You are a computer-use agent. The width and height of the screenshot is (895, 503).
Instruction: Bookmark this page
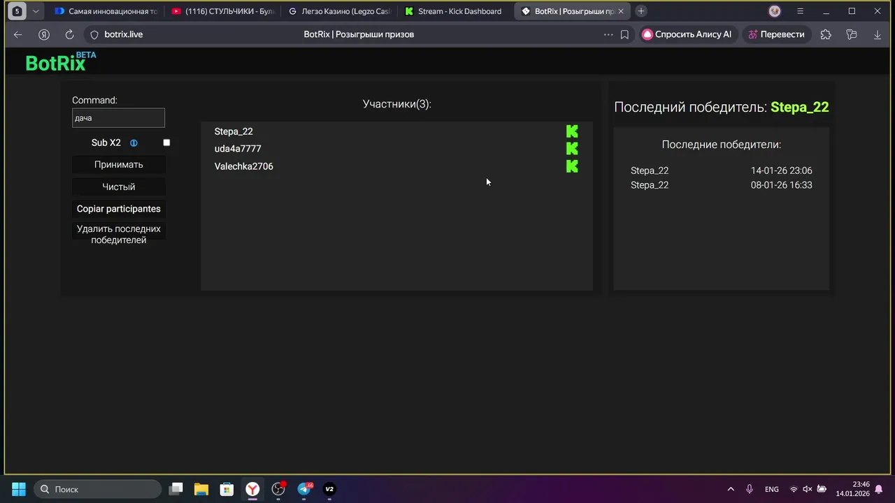(624, 34)
